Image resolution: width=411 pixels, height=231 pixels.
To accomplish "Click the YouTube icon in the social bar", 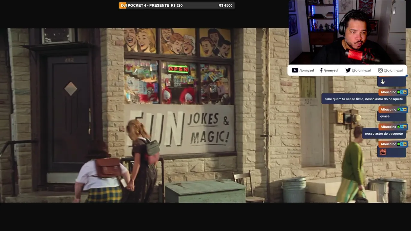I will pos(295,70).
